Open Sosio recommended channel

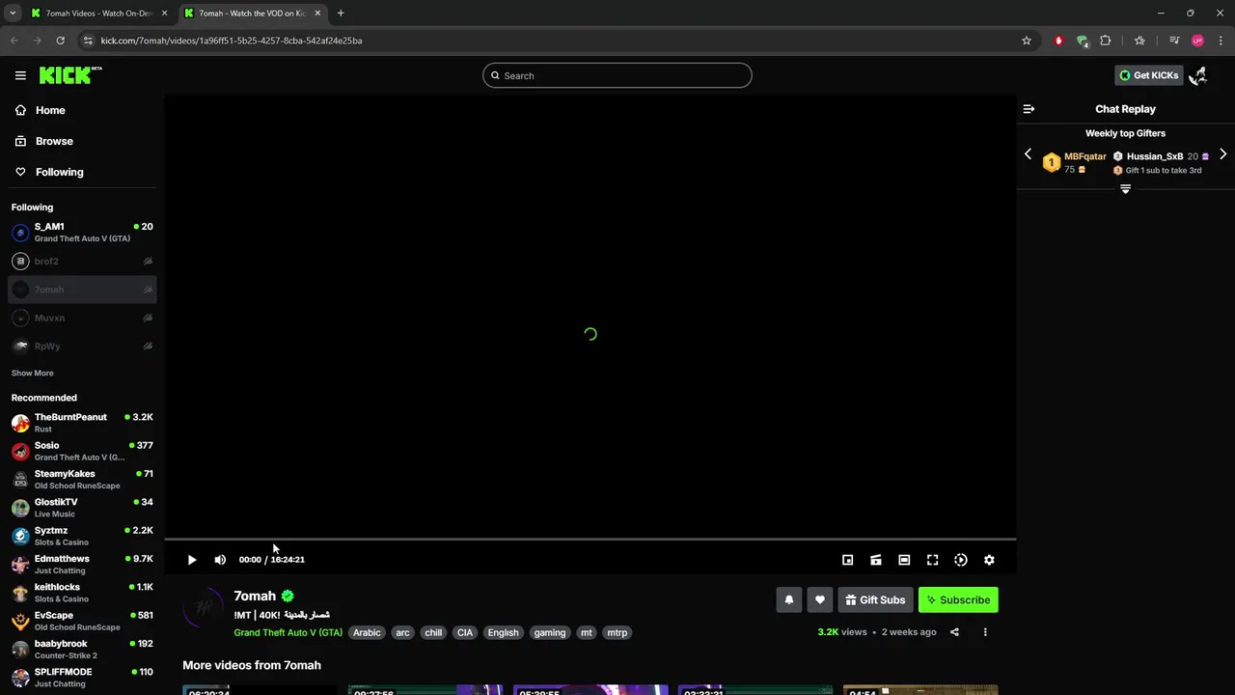tap(82, 451)
